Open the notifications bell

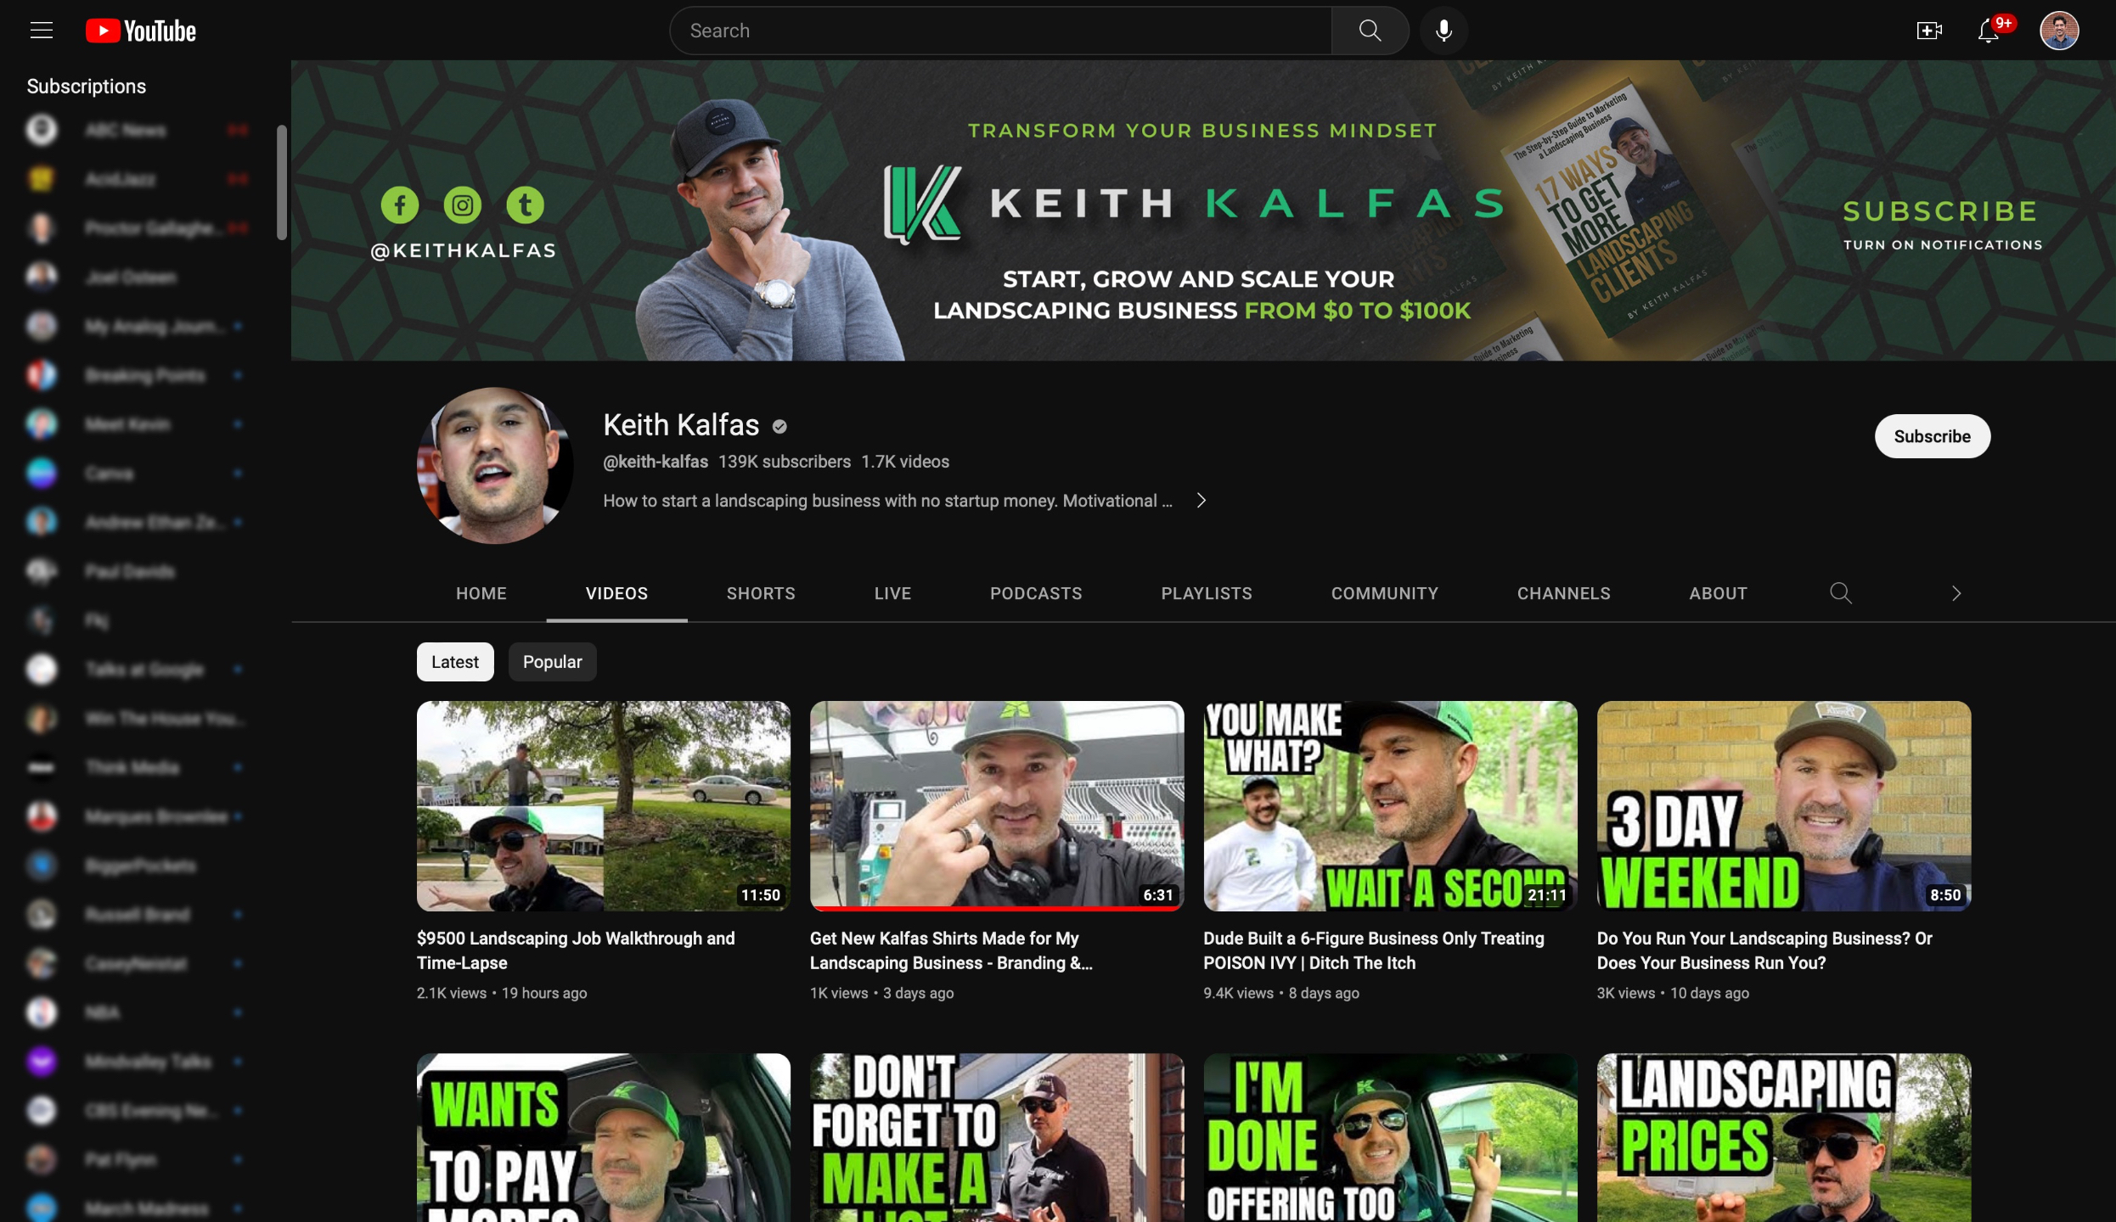1989,31
